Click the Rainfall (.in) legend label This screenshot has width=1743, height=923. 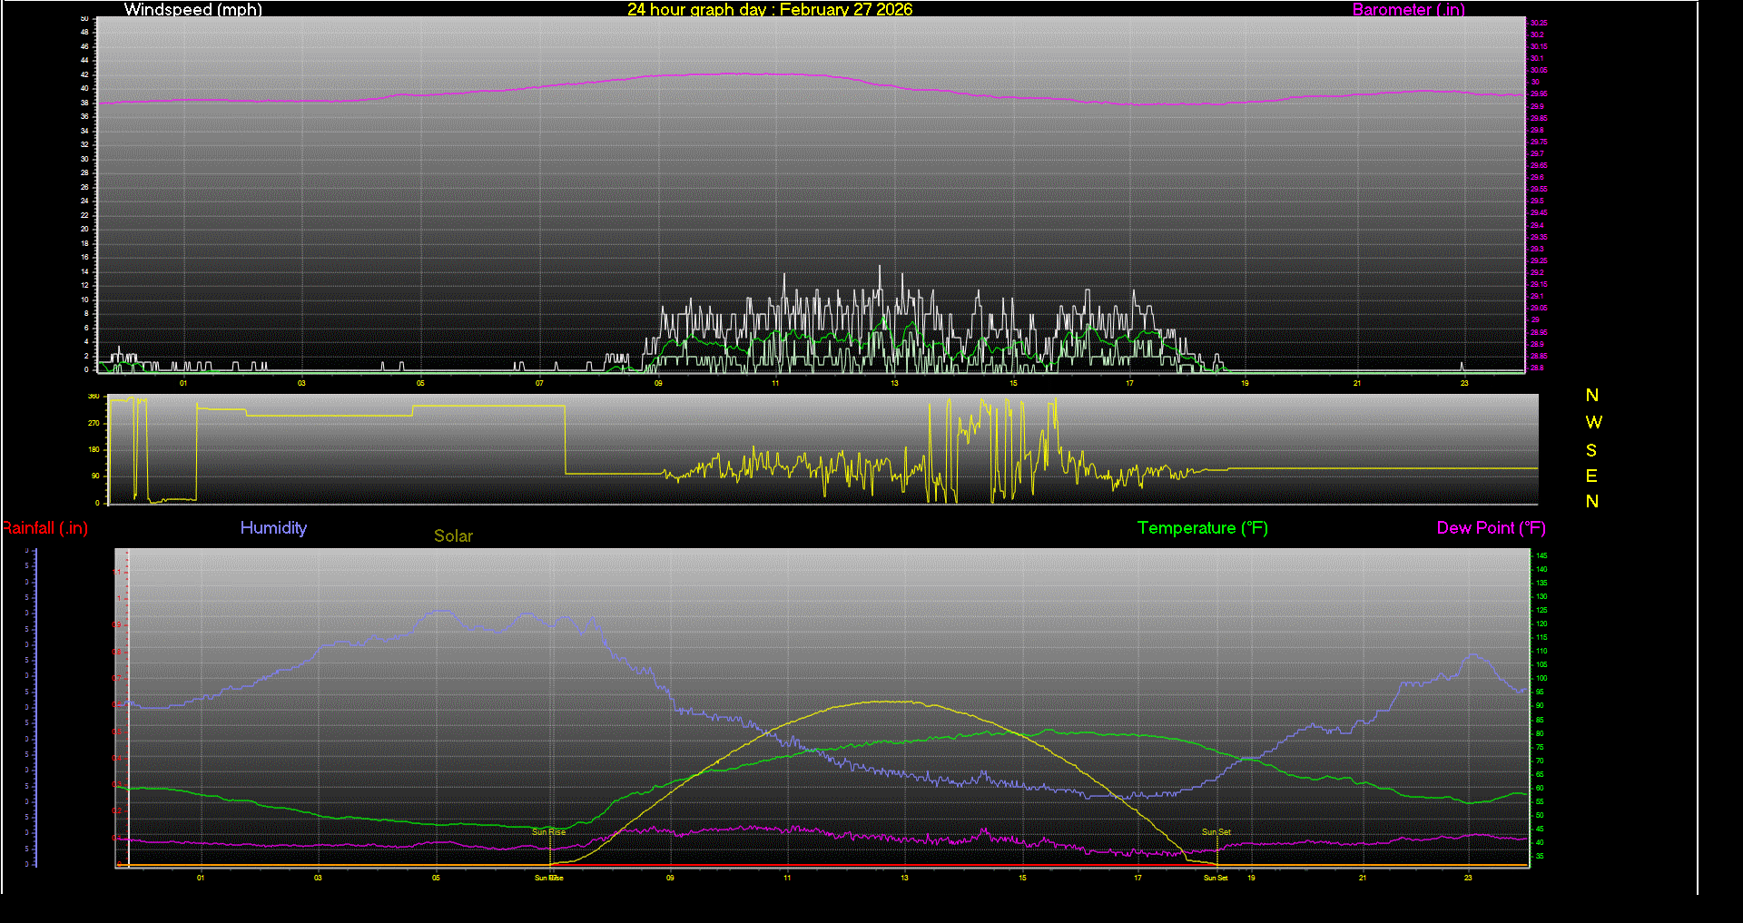pos(44,528)
